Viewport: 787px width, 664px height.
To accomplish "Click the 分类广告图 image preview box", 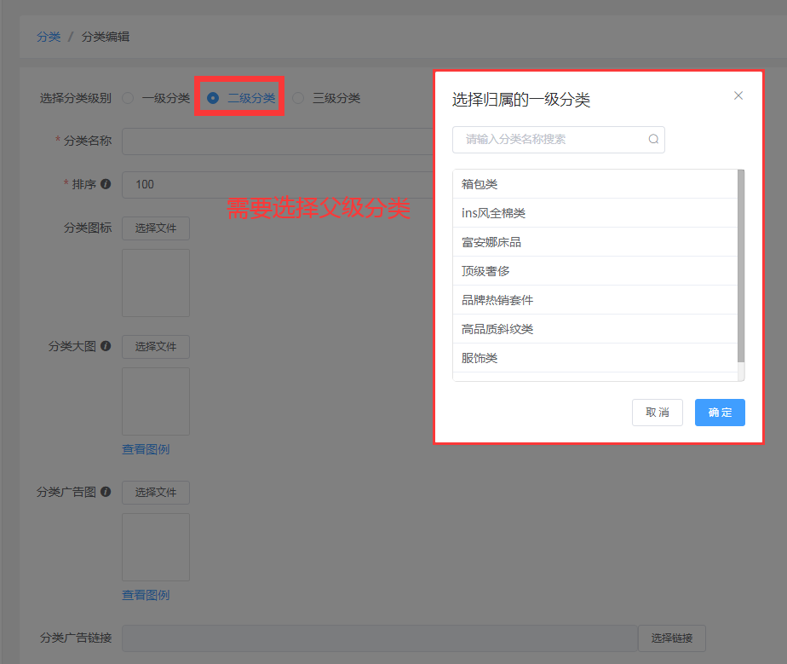I will pos(156,547).
